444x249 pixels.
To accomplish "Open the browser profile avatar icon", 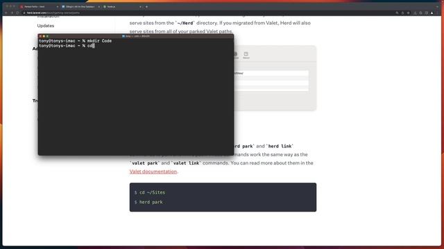I will (x=432, y=13).
